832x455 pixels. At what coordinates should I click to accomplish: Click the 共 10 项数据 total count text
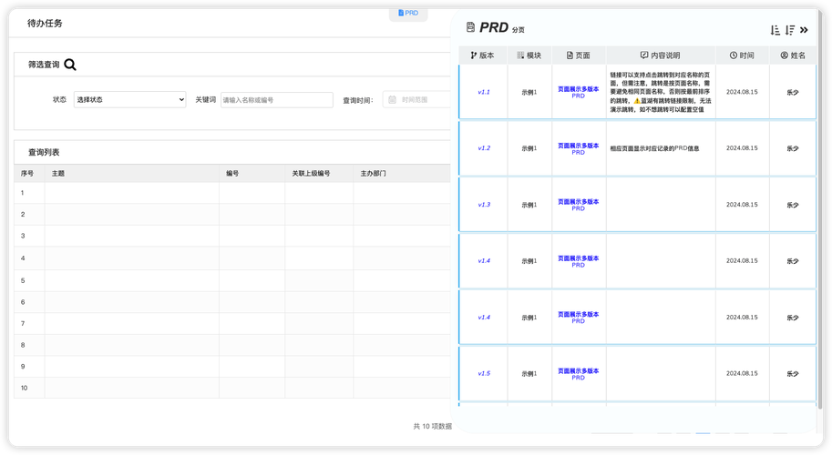(433, 427)
